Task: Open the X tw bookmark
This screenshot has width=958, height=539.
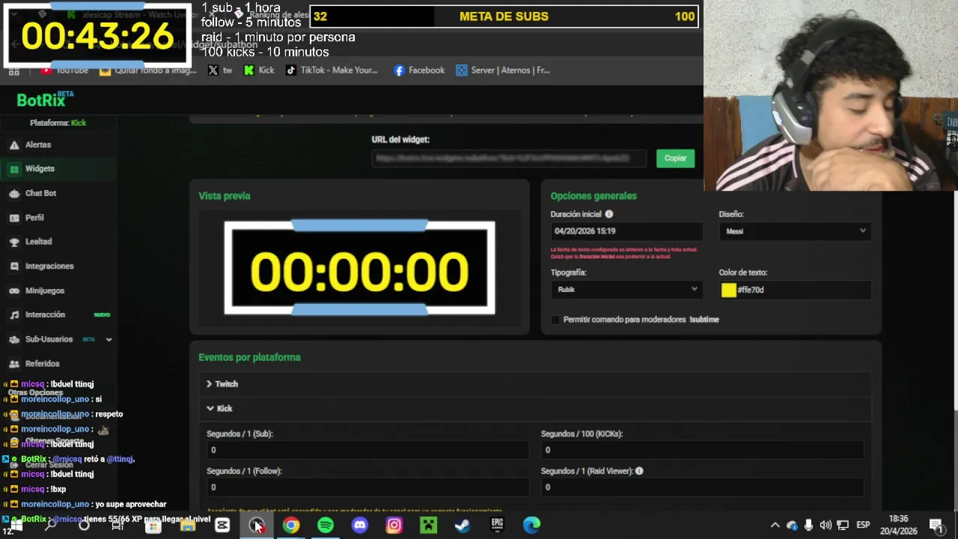Action: (220, 70)
